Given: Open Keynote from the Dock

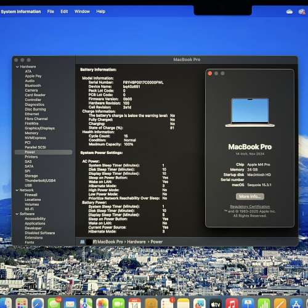Looking at the screenshot, I should point(248,303).
